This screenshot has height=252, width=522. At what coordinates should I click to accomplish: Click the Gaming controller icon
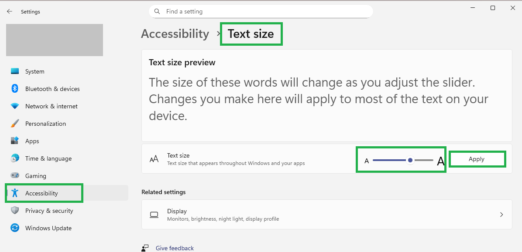coord(15,176)
